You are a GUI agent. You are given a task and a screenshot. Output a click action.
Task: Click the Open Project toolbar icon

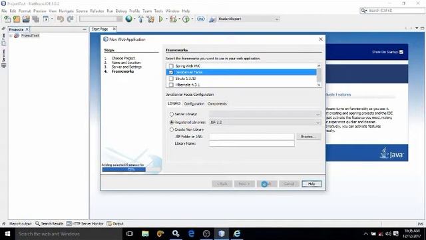click(26, 19)
